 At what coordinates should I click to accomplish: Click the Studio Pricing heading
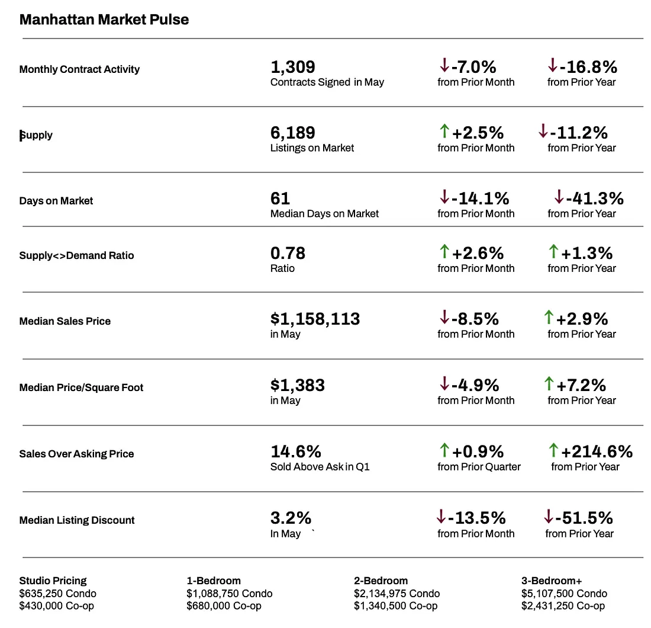point(53,581)
